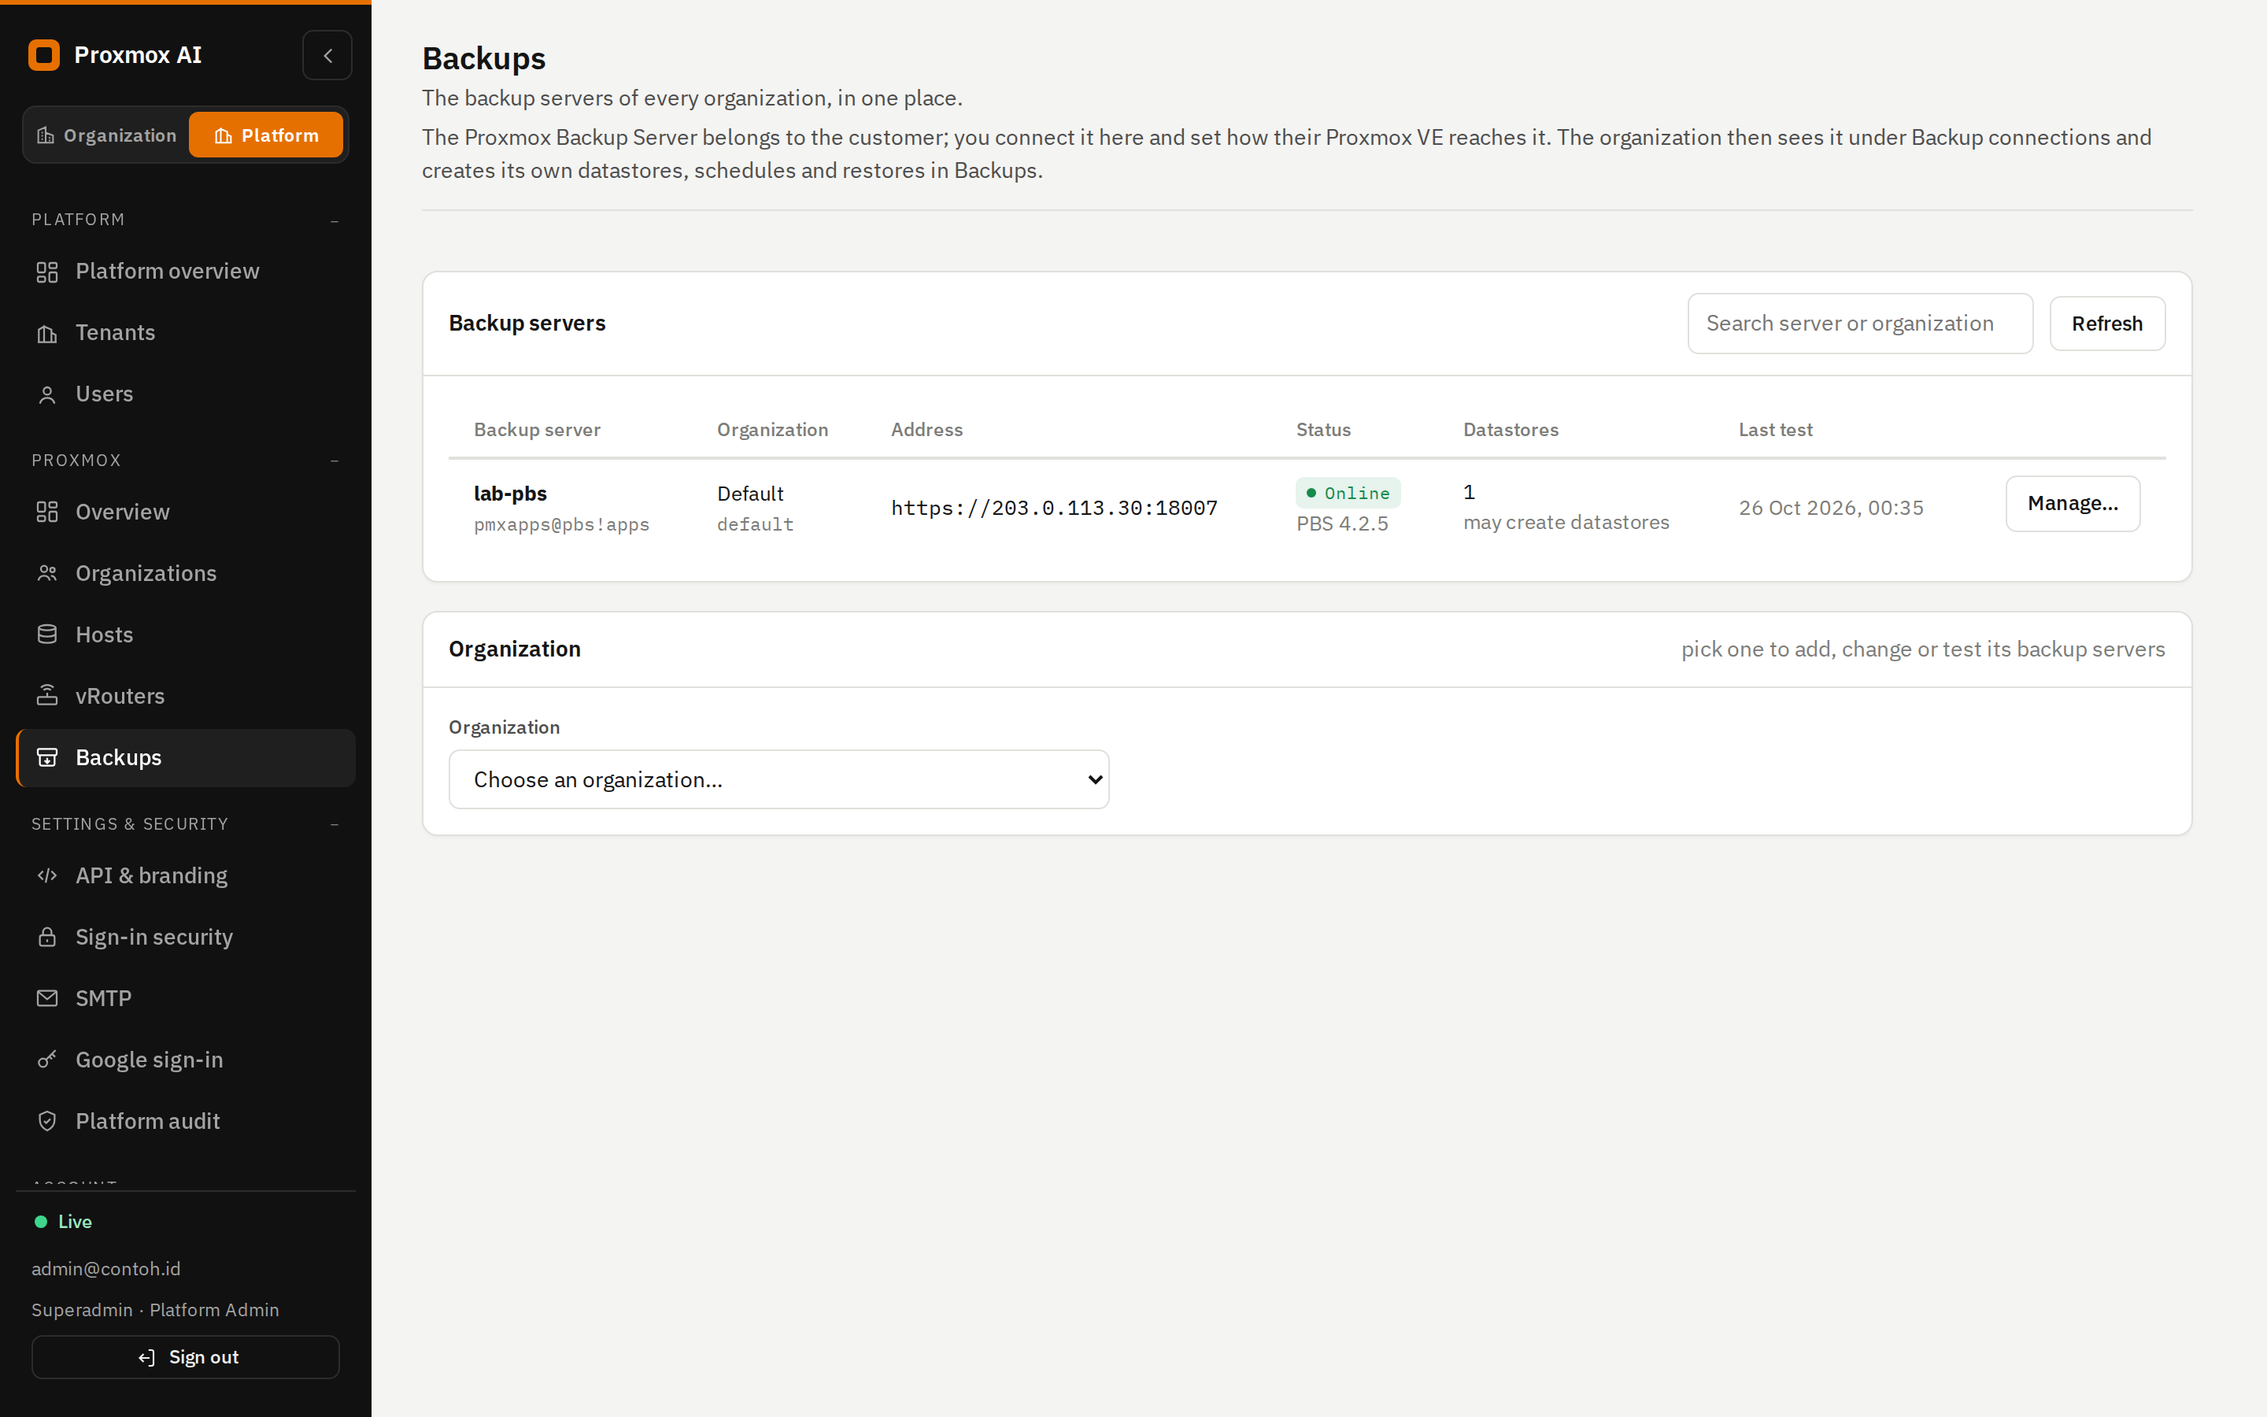Viewport: 2267px width, 1417px height.
Task: Click the pmxapps@pbs!apps token text
Action: (x=561, y=525)
